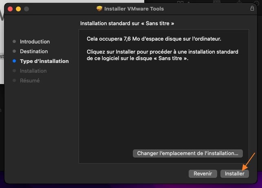Click the gray zoom window button

pos(26,9)
